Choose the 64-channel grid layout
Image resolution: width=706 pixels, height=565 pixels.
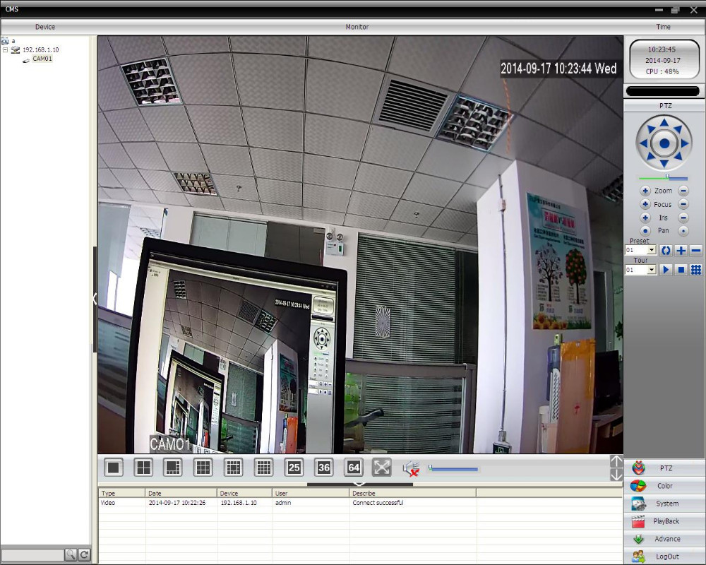click(353, 467)
